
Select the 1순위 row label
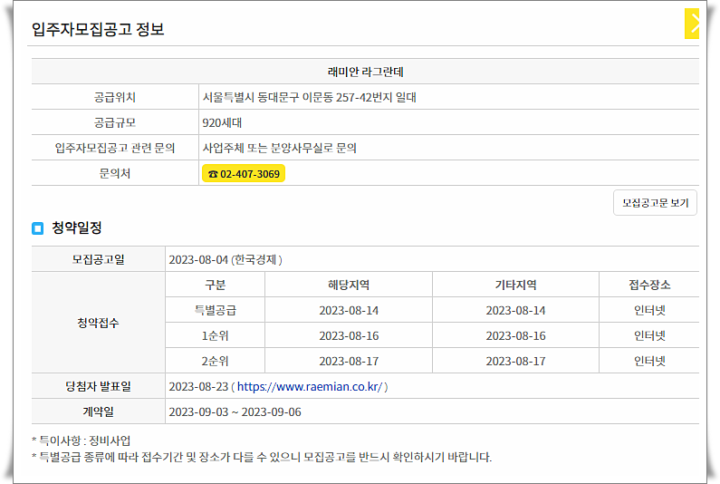point(215,336)
